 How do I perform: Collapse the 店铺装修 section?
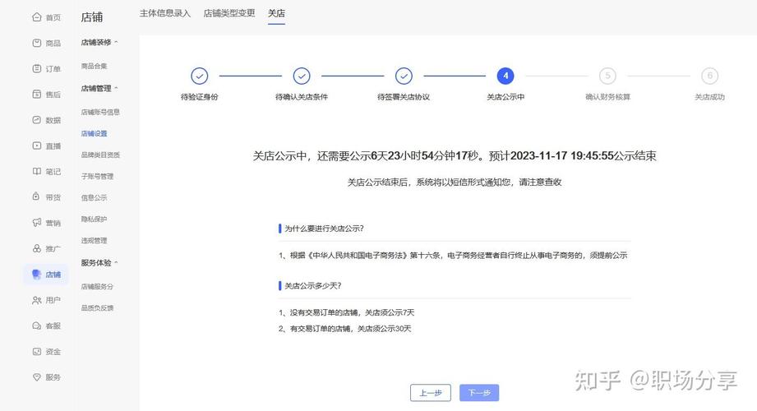pos(116,42)
